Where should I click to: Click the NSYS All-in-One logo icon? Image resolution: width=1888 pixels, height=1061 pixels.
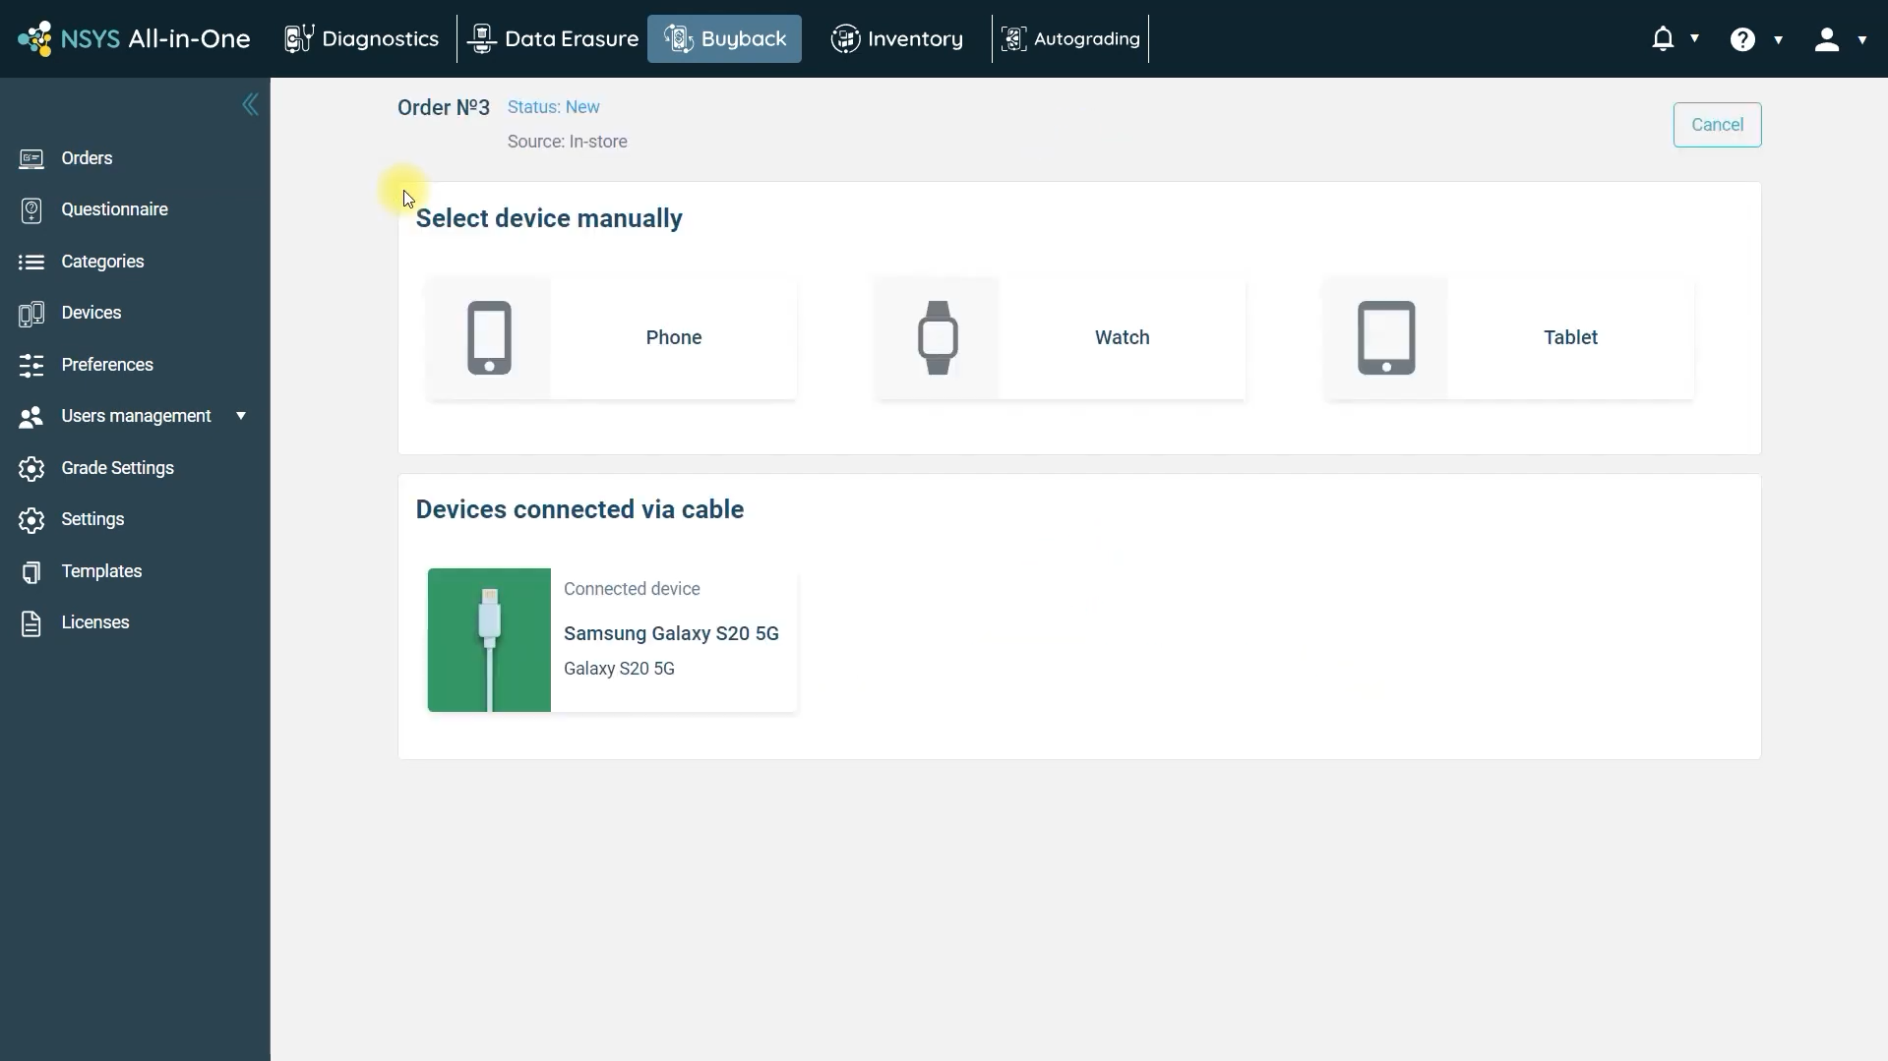[34, 38]
